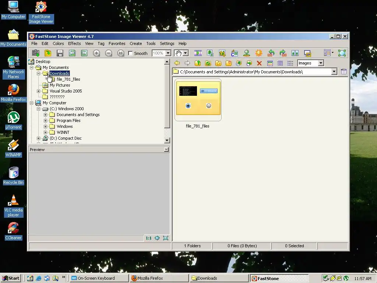Open the Crop Board tool icon
The image size is (377, 283).
tap(222, 53)
